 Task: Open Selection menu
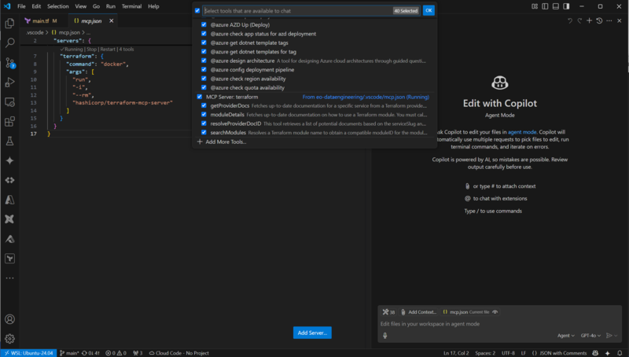coord(57,6)
